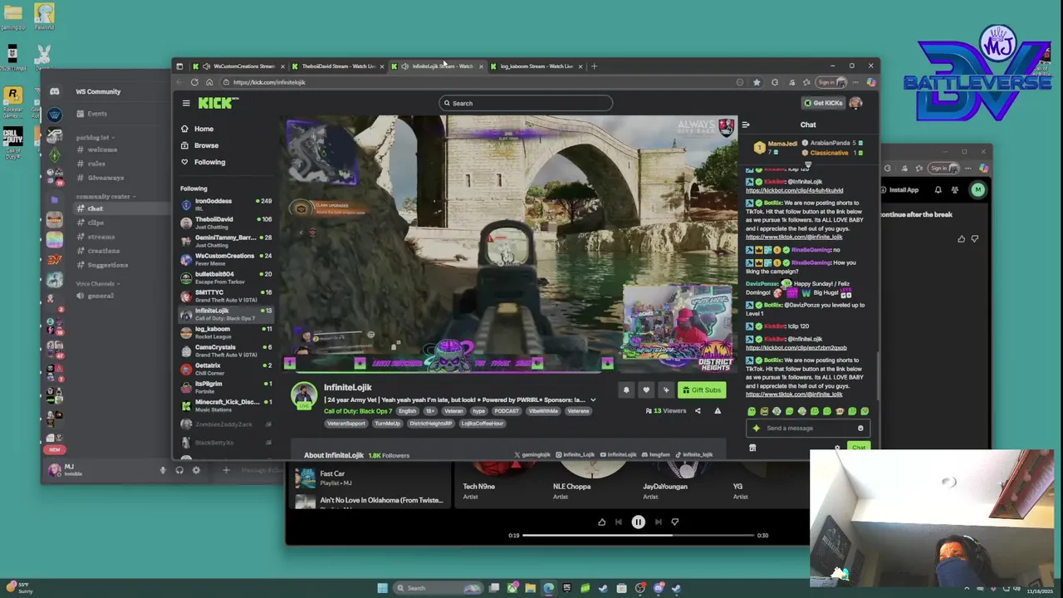Open Discord user settings gear
This screenshot has width=1063, height=598.
[196, 470]
